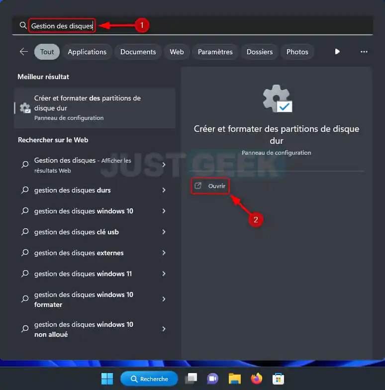Click the Recherche taskbar search button
385x390 pixels.
click(149, 379)
